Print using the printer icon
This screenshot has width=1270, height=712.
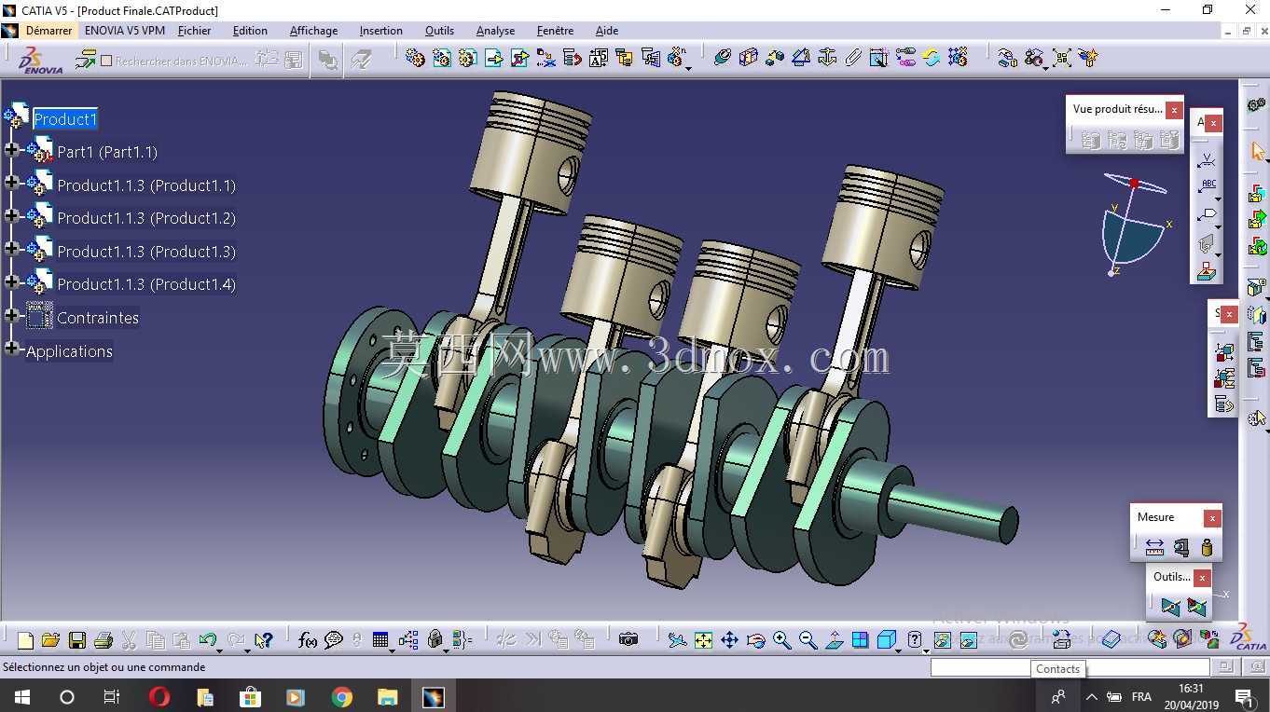(x=104, y=640)
